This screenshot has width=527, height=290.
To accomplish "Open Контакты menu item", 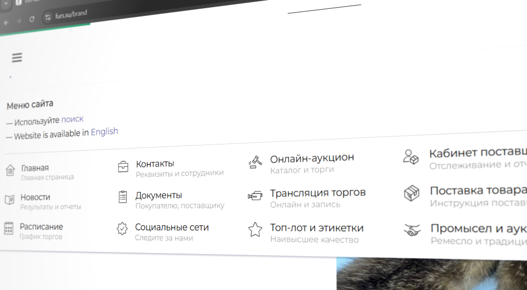I will coord(155,164).
